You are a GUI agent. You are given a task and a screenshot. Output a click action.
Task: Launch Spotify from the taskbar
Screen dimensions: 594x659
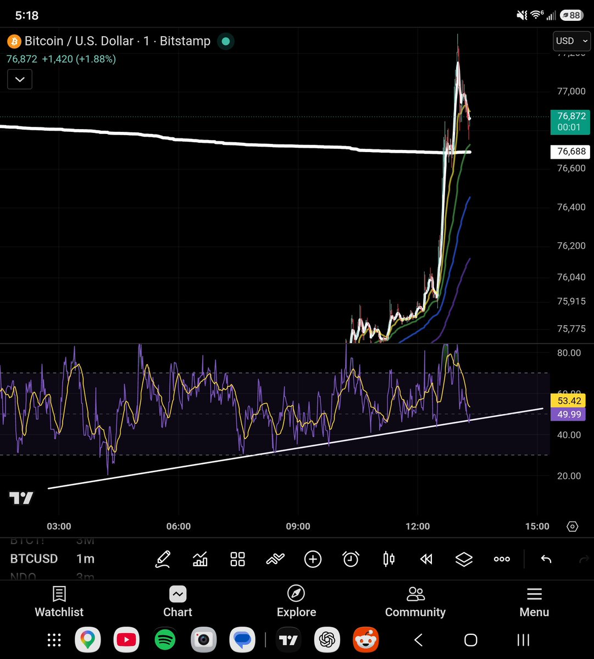[165, 640]
